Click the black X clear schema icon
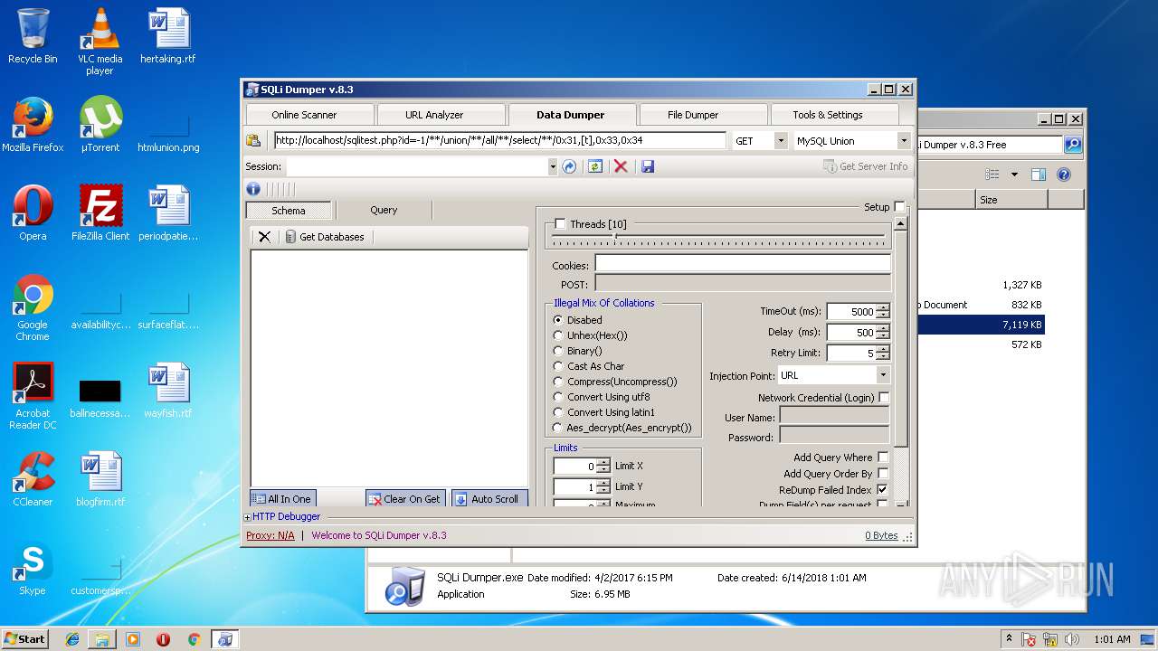Screen dimensions: 1158x651 click(x=264, y=237)
